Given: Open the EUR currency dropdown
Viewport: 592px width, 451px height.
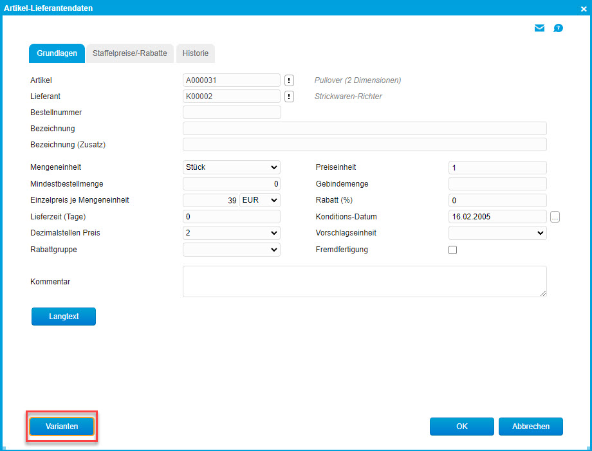Looking at the screenshot, I should pos(260,201).
